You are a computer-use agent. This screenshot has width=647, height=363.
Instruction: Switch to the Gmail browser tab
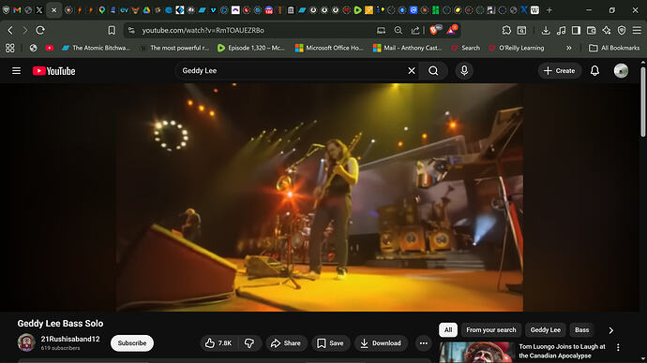pyautogui.click(x=17, y=10)
